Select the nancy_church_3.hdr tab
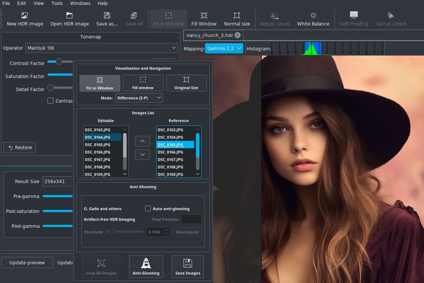 (x=210, y=35)
